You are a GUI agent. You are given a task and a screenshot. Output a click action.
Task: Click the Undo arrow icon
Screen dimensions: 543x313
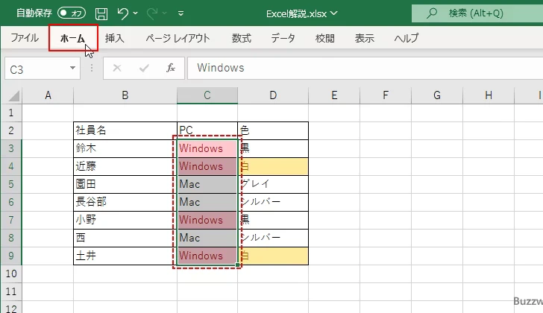click(123, 13)
